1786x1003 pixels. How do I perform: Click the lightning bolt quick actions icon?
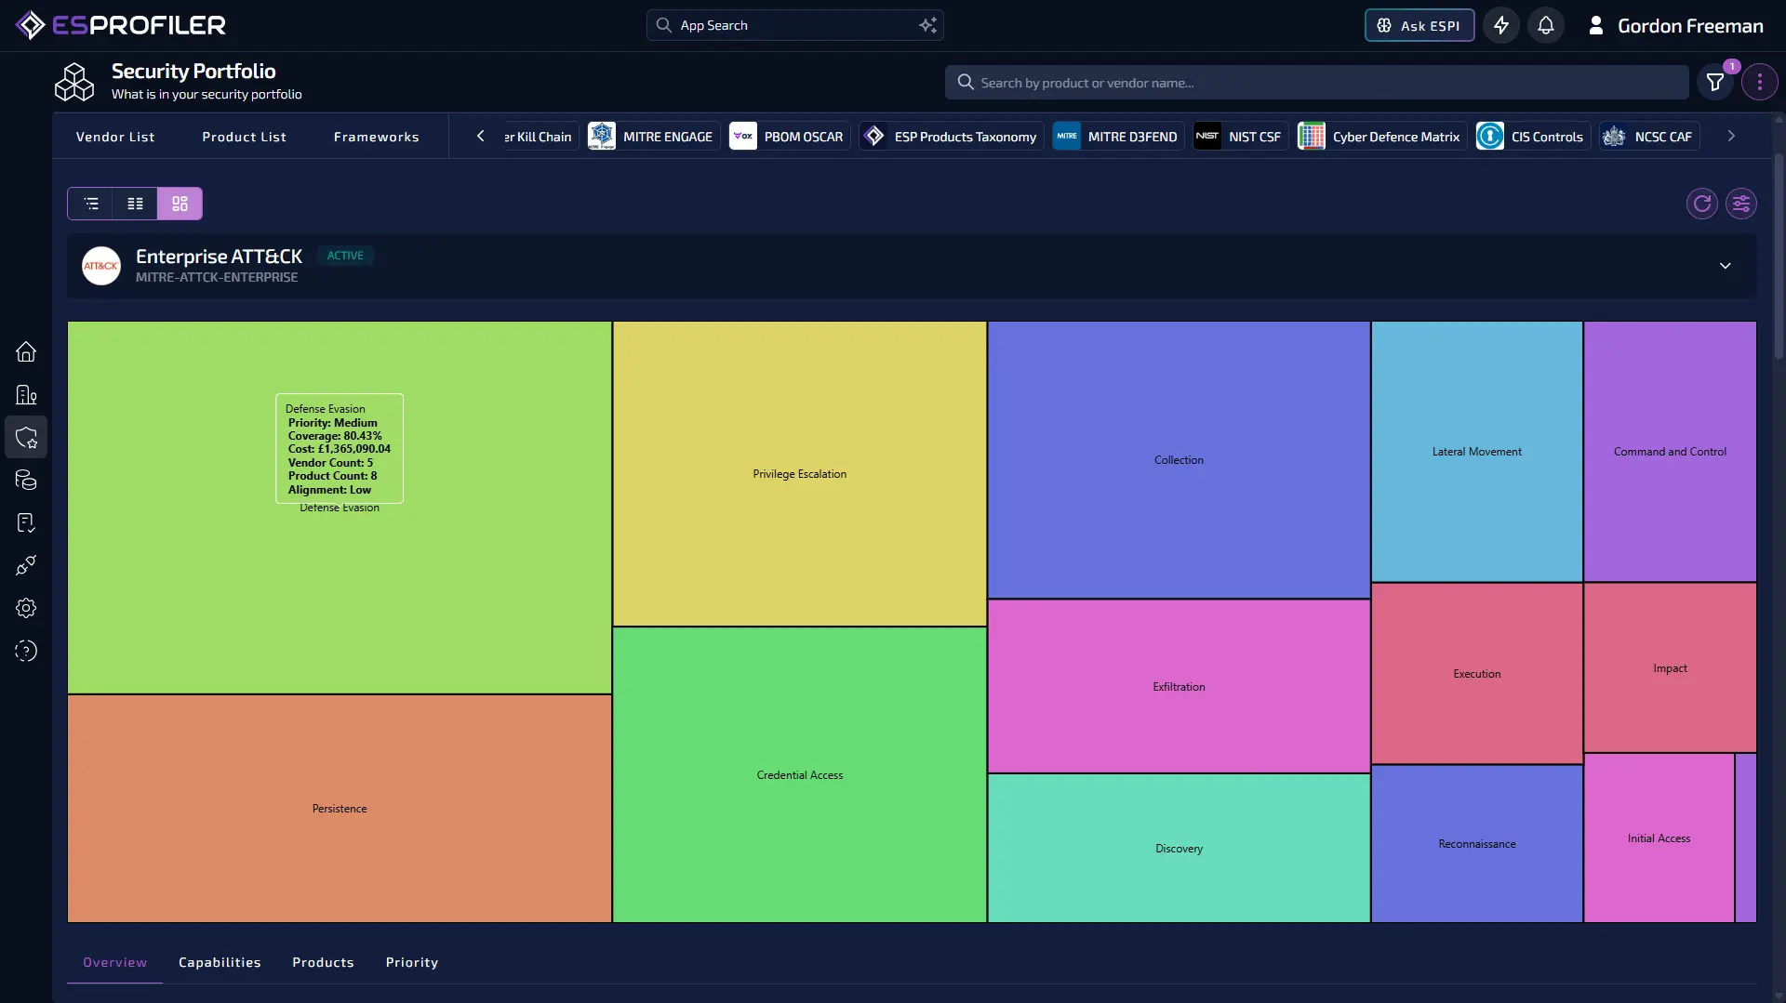tap(1501, 25)
